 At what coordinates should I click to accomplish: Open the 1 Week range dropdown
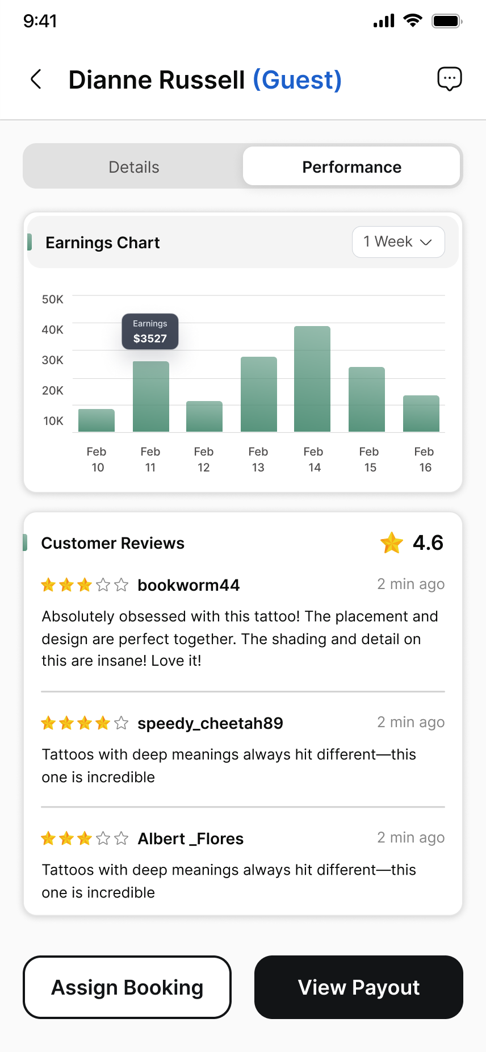(x=398, y=242)
